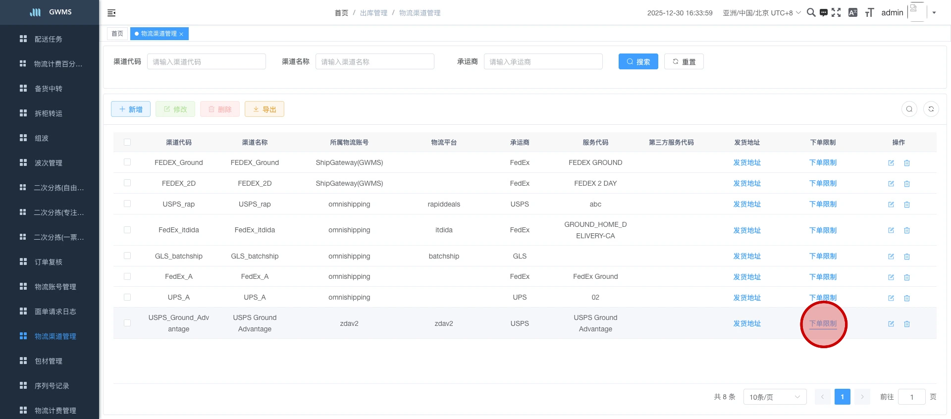Viewport: 951px width, 419px height.
Task: Toggle the select-all header checkbox
Action: [x=127, y=142]
